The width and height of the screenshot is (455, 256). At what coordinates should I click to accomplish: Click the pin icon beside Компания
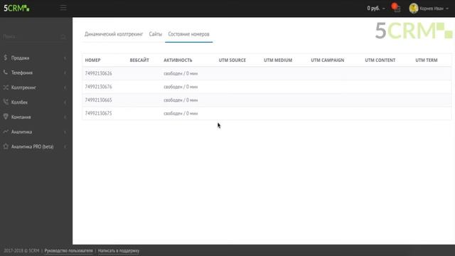(x=6, y=117)
